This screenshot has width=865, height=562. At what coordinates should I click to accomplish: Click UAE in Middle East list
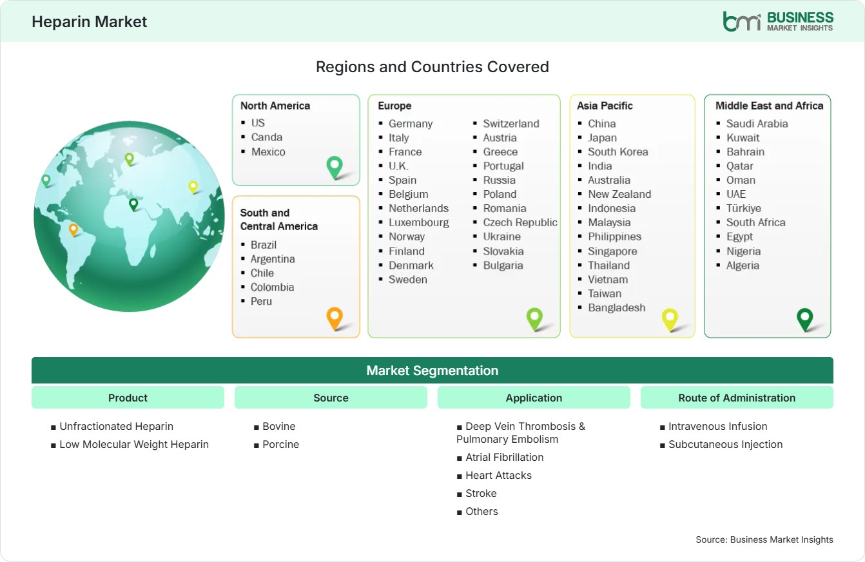tap(736, 194)
